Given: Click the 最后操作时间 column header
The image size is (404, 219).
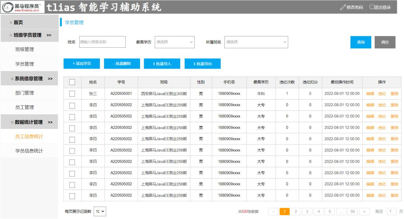Looking at the screenshot, I should click(342, 82).
